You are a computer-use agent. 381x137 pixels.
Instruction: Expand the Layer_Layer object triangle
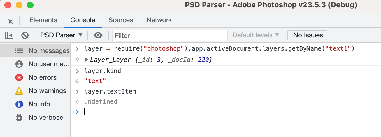[x=87, y=60]
